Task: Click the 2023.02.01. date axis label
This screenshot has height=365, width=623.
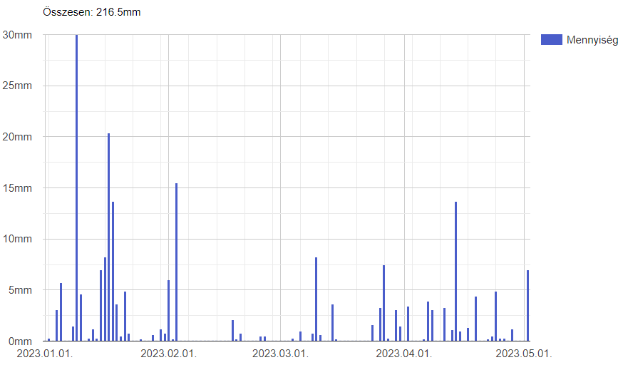Action: (168, 353)
